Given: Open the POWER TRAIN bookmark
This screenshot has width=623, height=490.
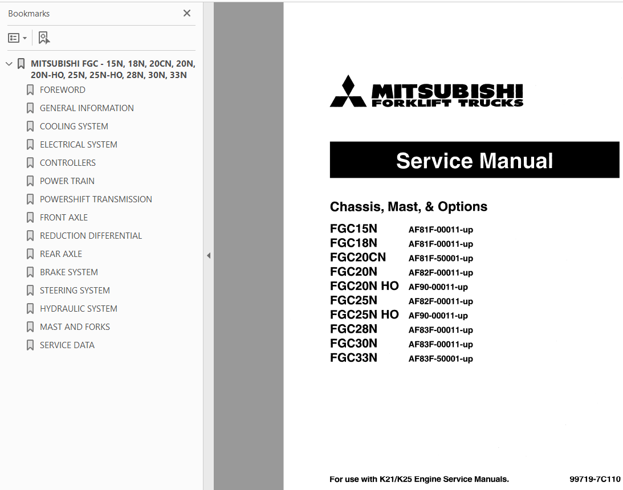Looking at the screenshot, I should pyautogui.click(x=67, y=181).
